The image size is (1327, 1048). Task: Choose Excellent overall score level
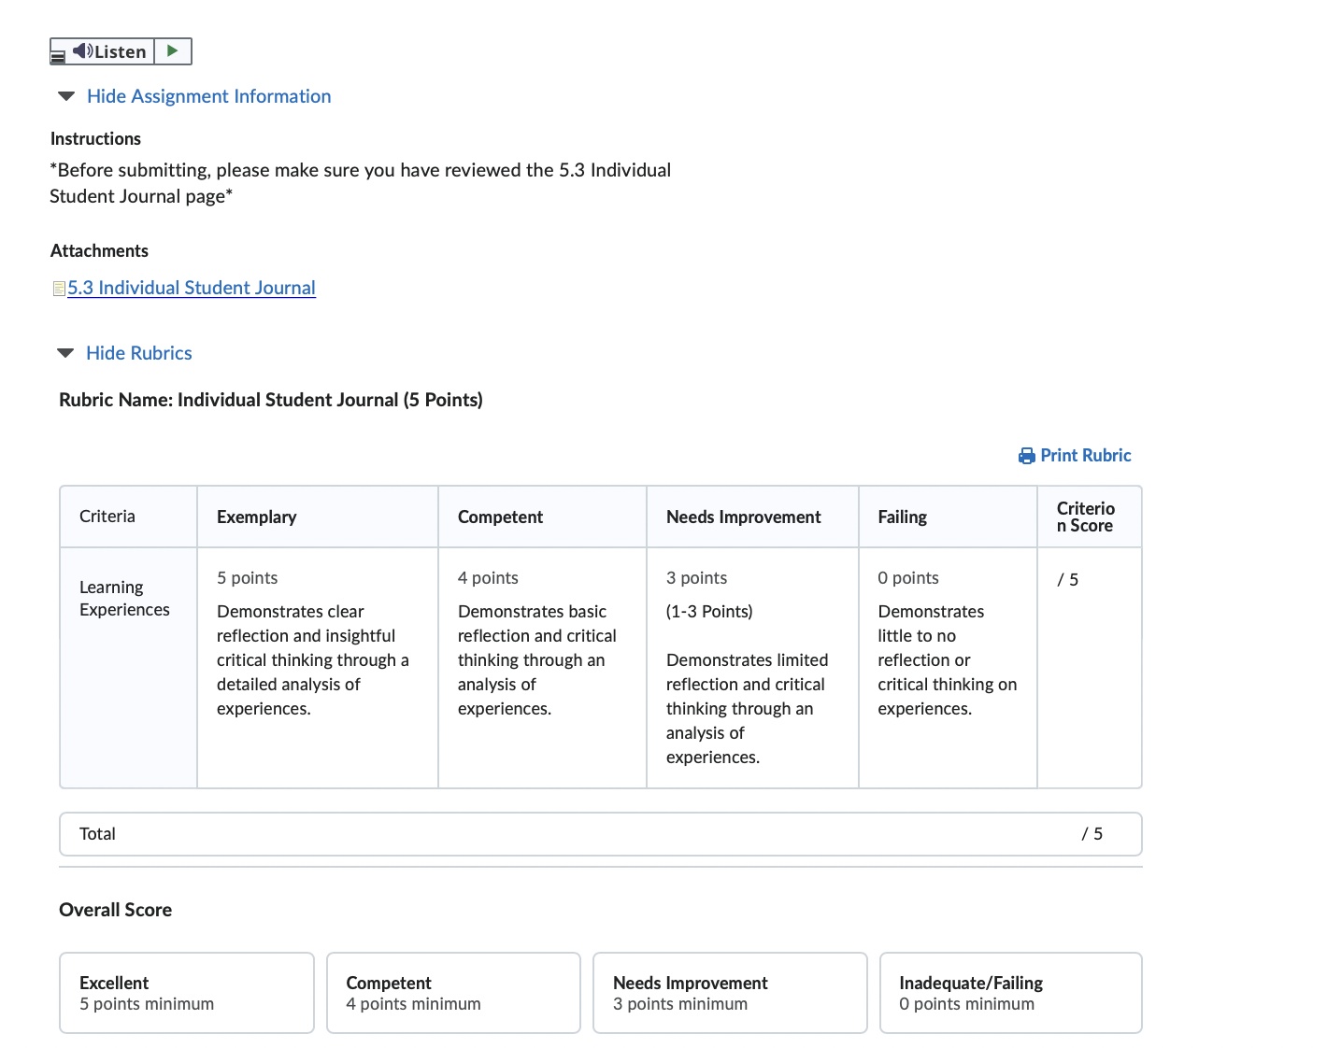click(x=187, y=993)
